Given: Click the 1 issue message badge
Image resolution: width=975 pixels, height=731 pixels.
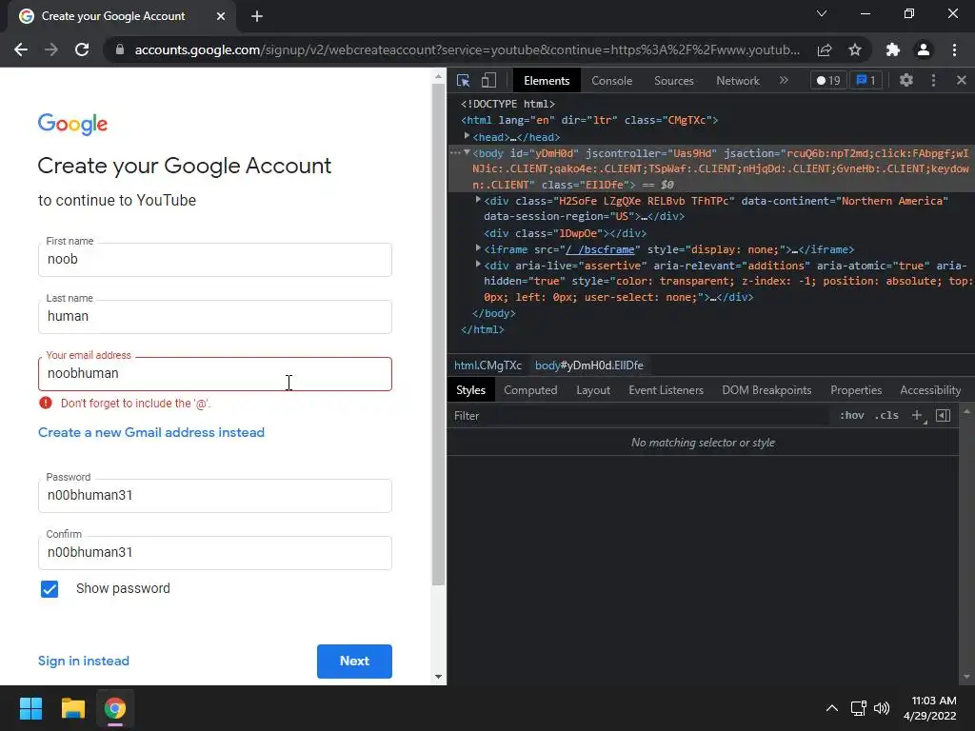Looking at the screenshot, I should coord(866,80).
